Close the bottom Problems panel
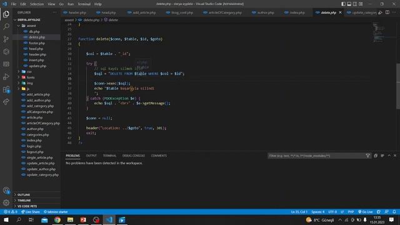The image size is (400, 225). 395,156
